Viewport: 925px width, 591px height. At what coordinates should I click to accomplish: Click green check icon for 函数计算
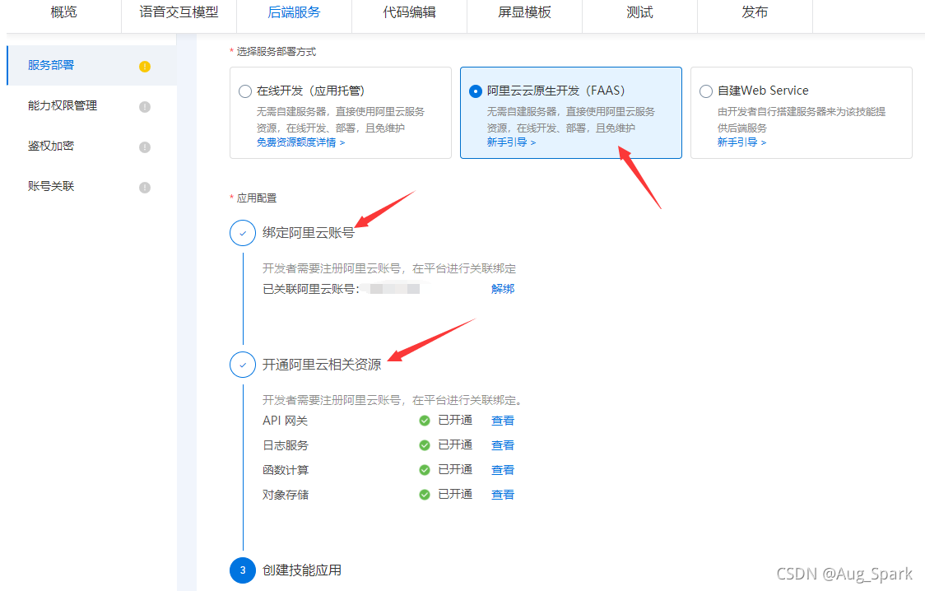(x=424, y=470)
